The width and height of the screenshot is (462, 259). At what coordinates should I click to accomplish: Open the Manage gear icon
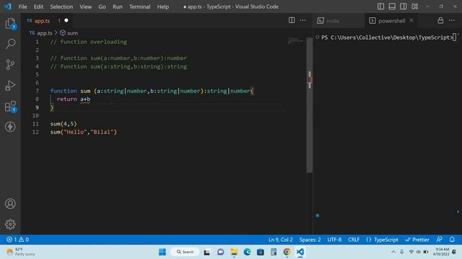(x=10, y=224)
